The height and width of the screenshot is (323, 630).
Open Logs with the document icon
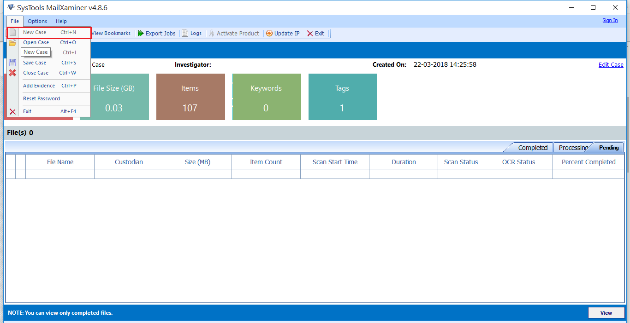click(x=192, y=33)
